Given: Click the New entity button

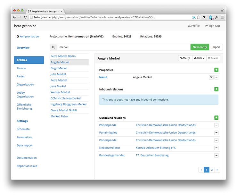Looking at the screenshot, I should pos(200,47).
